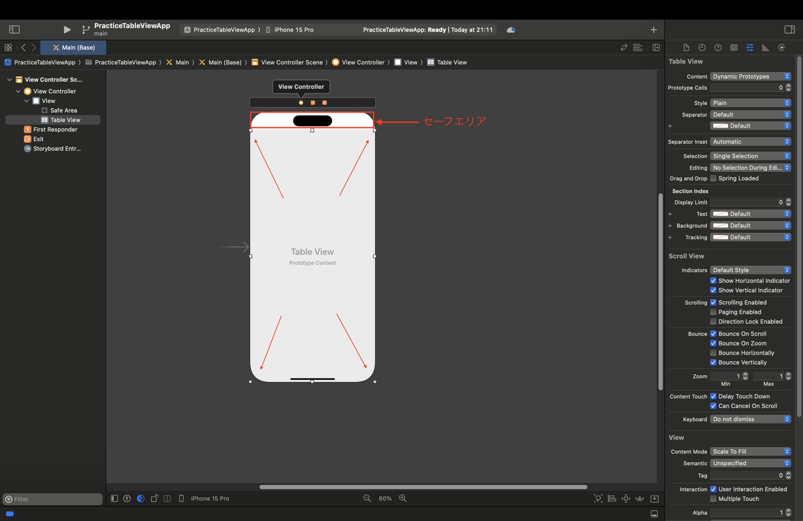Toggle dark appearance preview in the canvas bar
This screenshot has width=803, height=521.
click(x=140, y=498)
